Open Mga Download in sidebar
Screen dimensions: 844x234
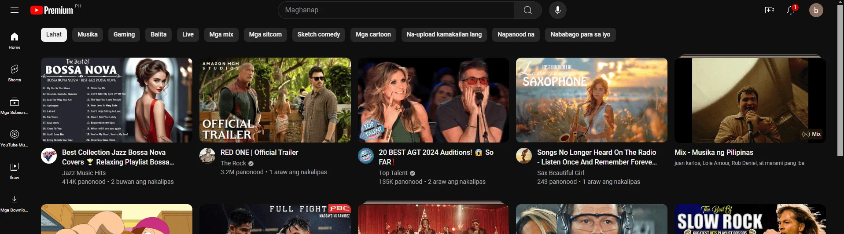tap(15, 203)
